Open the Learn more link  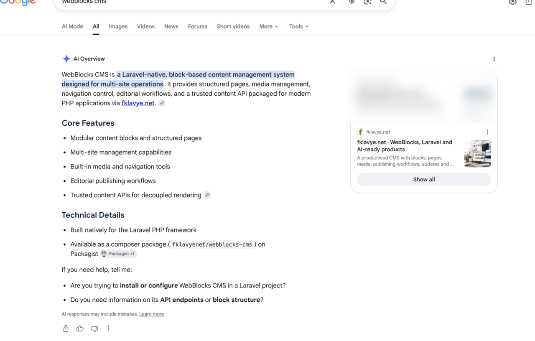click(x=151, y=314)
